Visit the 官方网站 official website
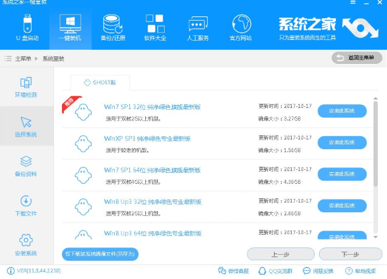 241,29
